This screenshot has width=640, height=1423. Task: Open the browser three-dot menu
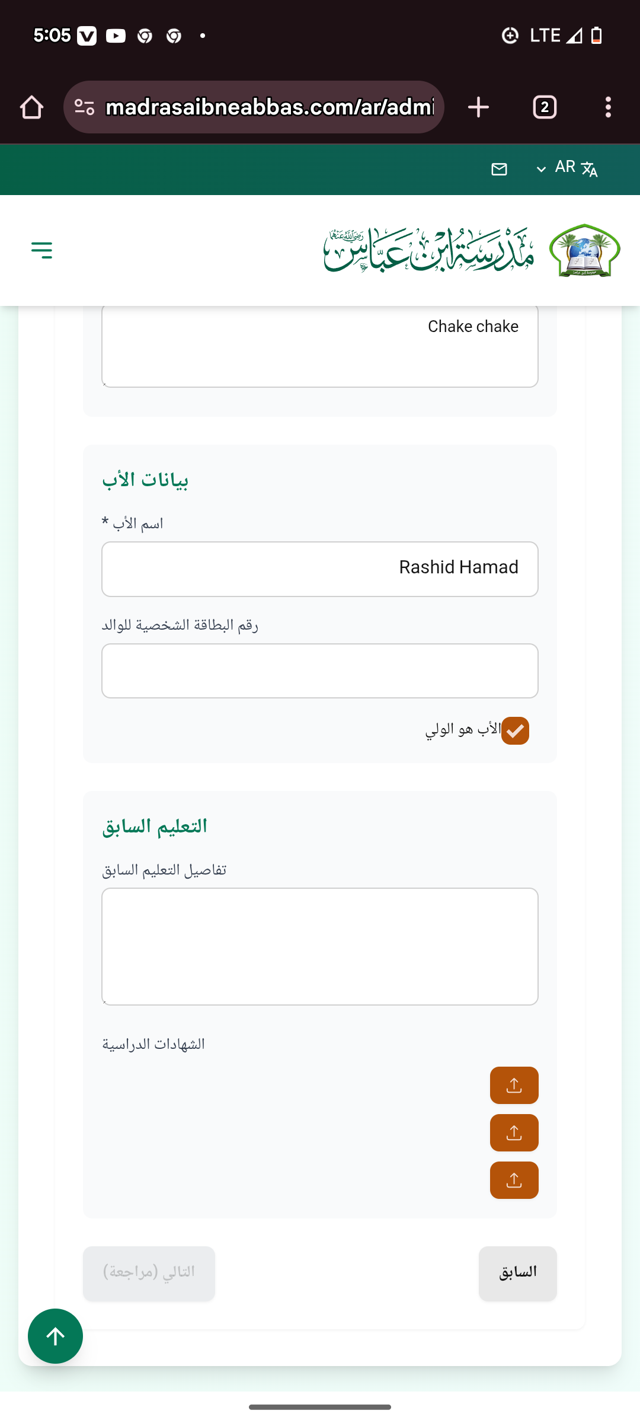tap(608, 107)
